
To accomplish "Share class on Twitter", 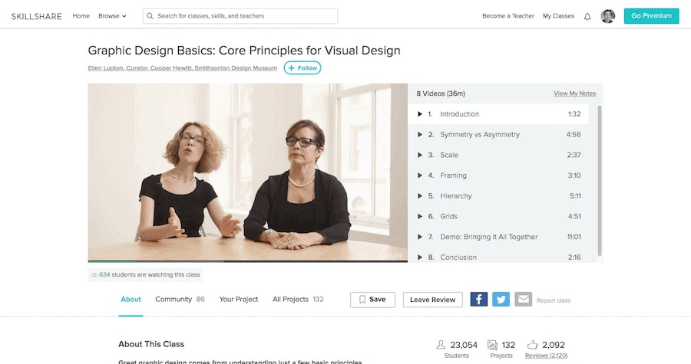I will 501,300.
